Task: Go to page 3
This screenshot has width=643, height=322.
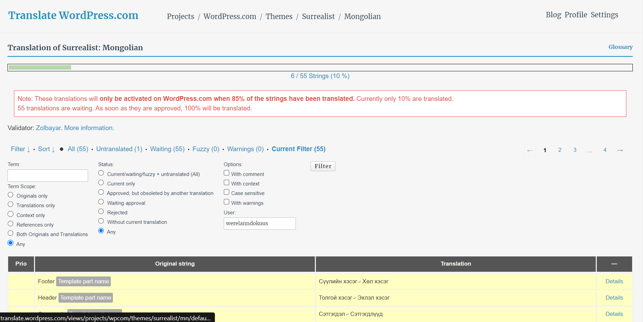Action: pos(575,150)
